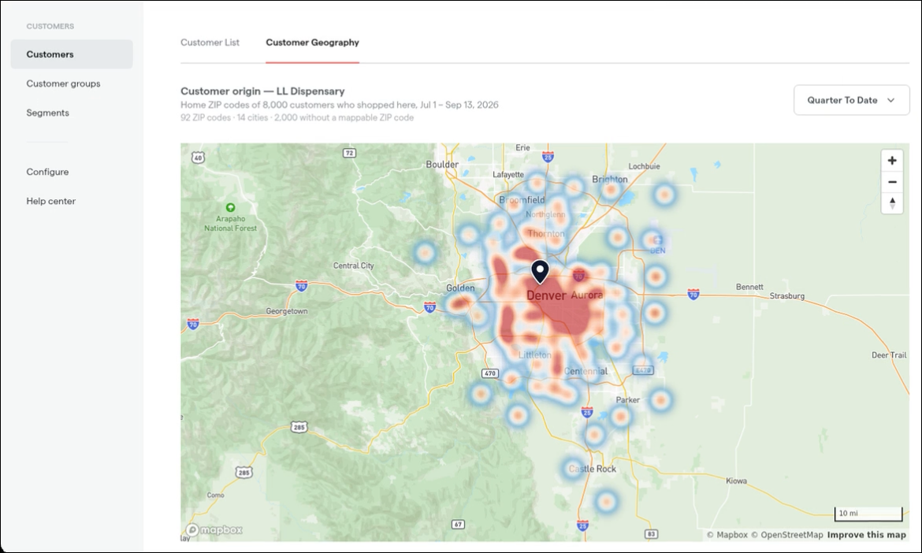Click the Route 470 highway shield
The width and height of the screenshot is (922, 553).
490,373
